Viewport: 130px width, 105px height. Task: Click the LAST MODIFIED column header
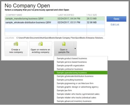coord(66,15)
